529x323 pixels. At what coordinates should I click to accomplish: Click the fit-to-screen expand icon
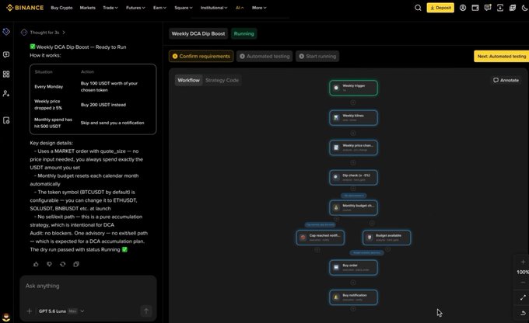pos(523,297)
